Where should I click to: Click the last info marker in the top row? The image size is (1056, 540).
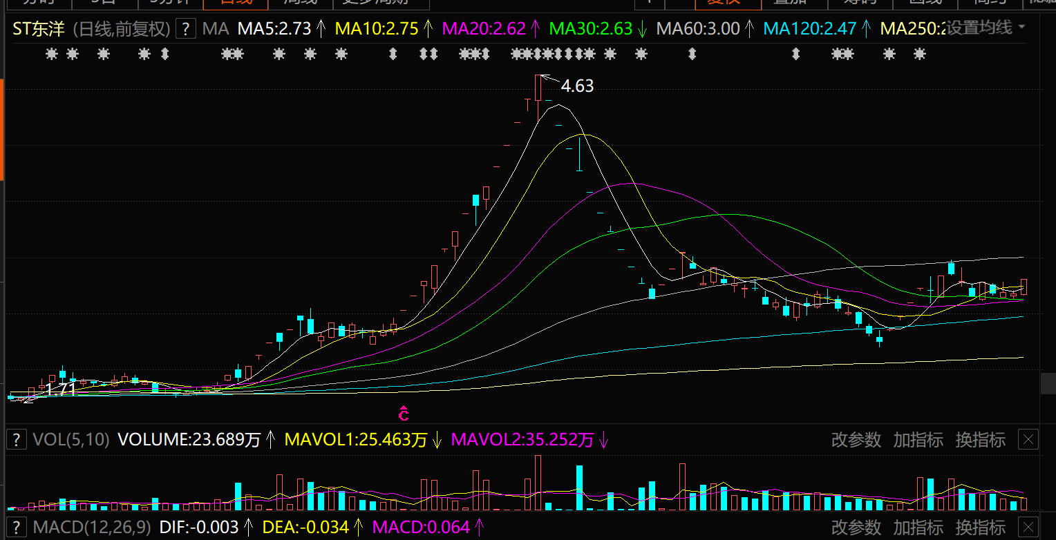919,54
